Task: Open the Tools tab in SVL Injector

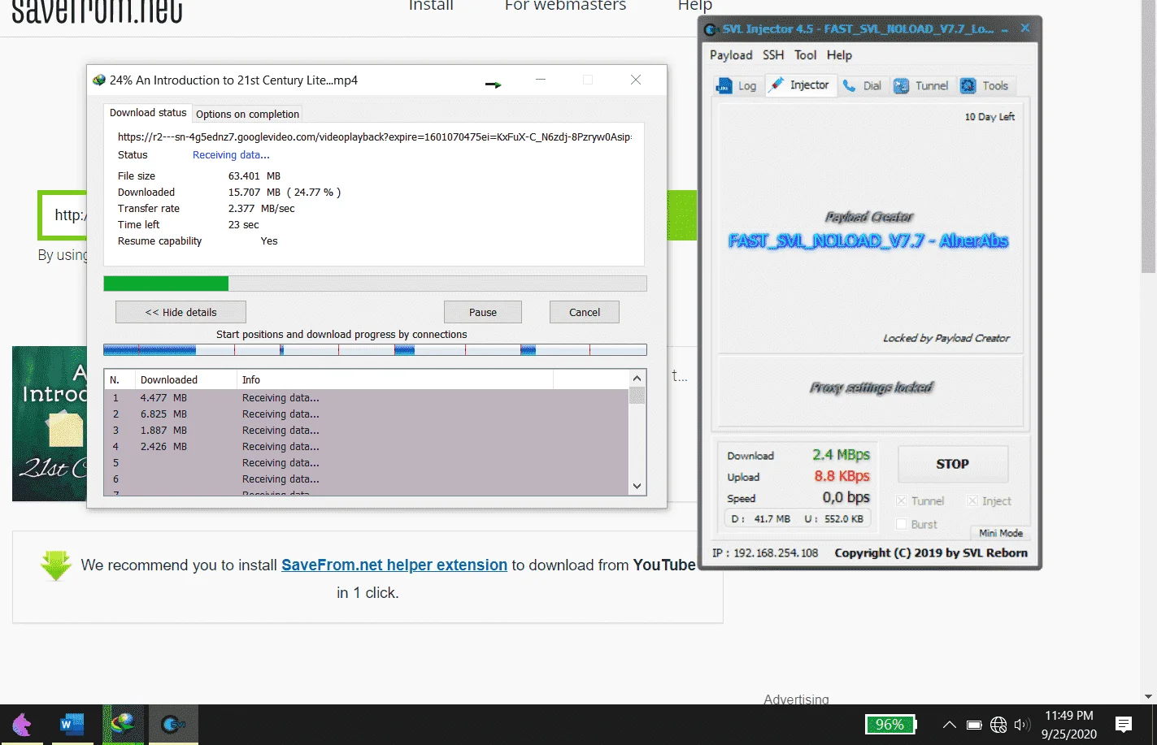Action: click(x=985, y=86)
